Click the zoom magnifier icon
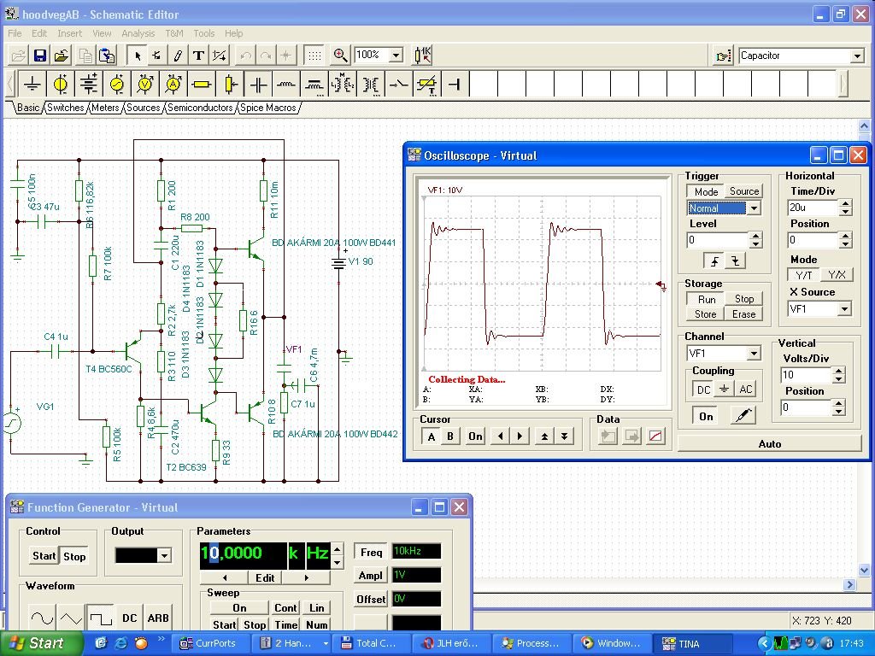 tap(340, 56)
